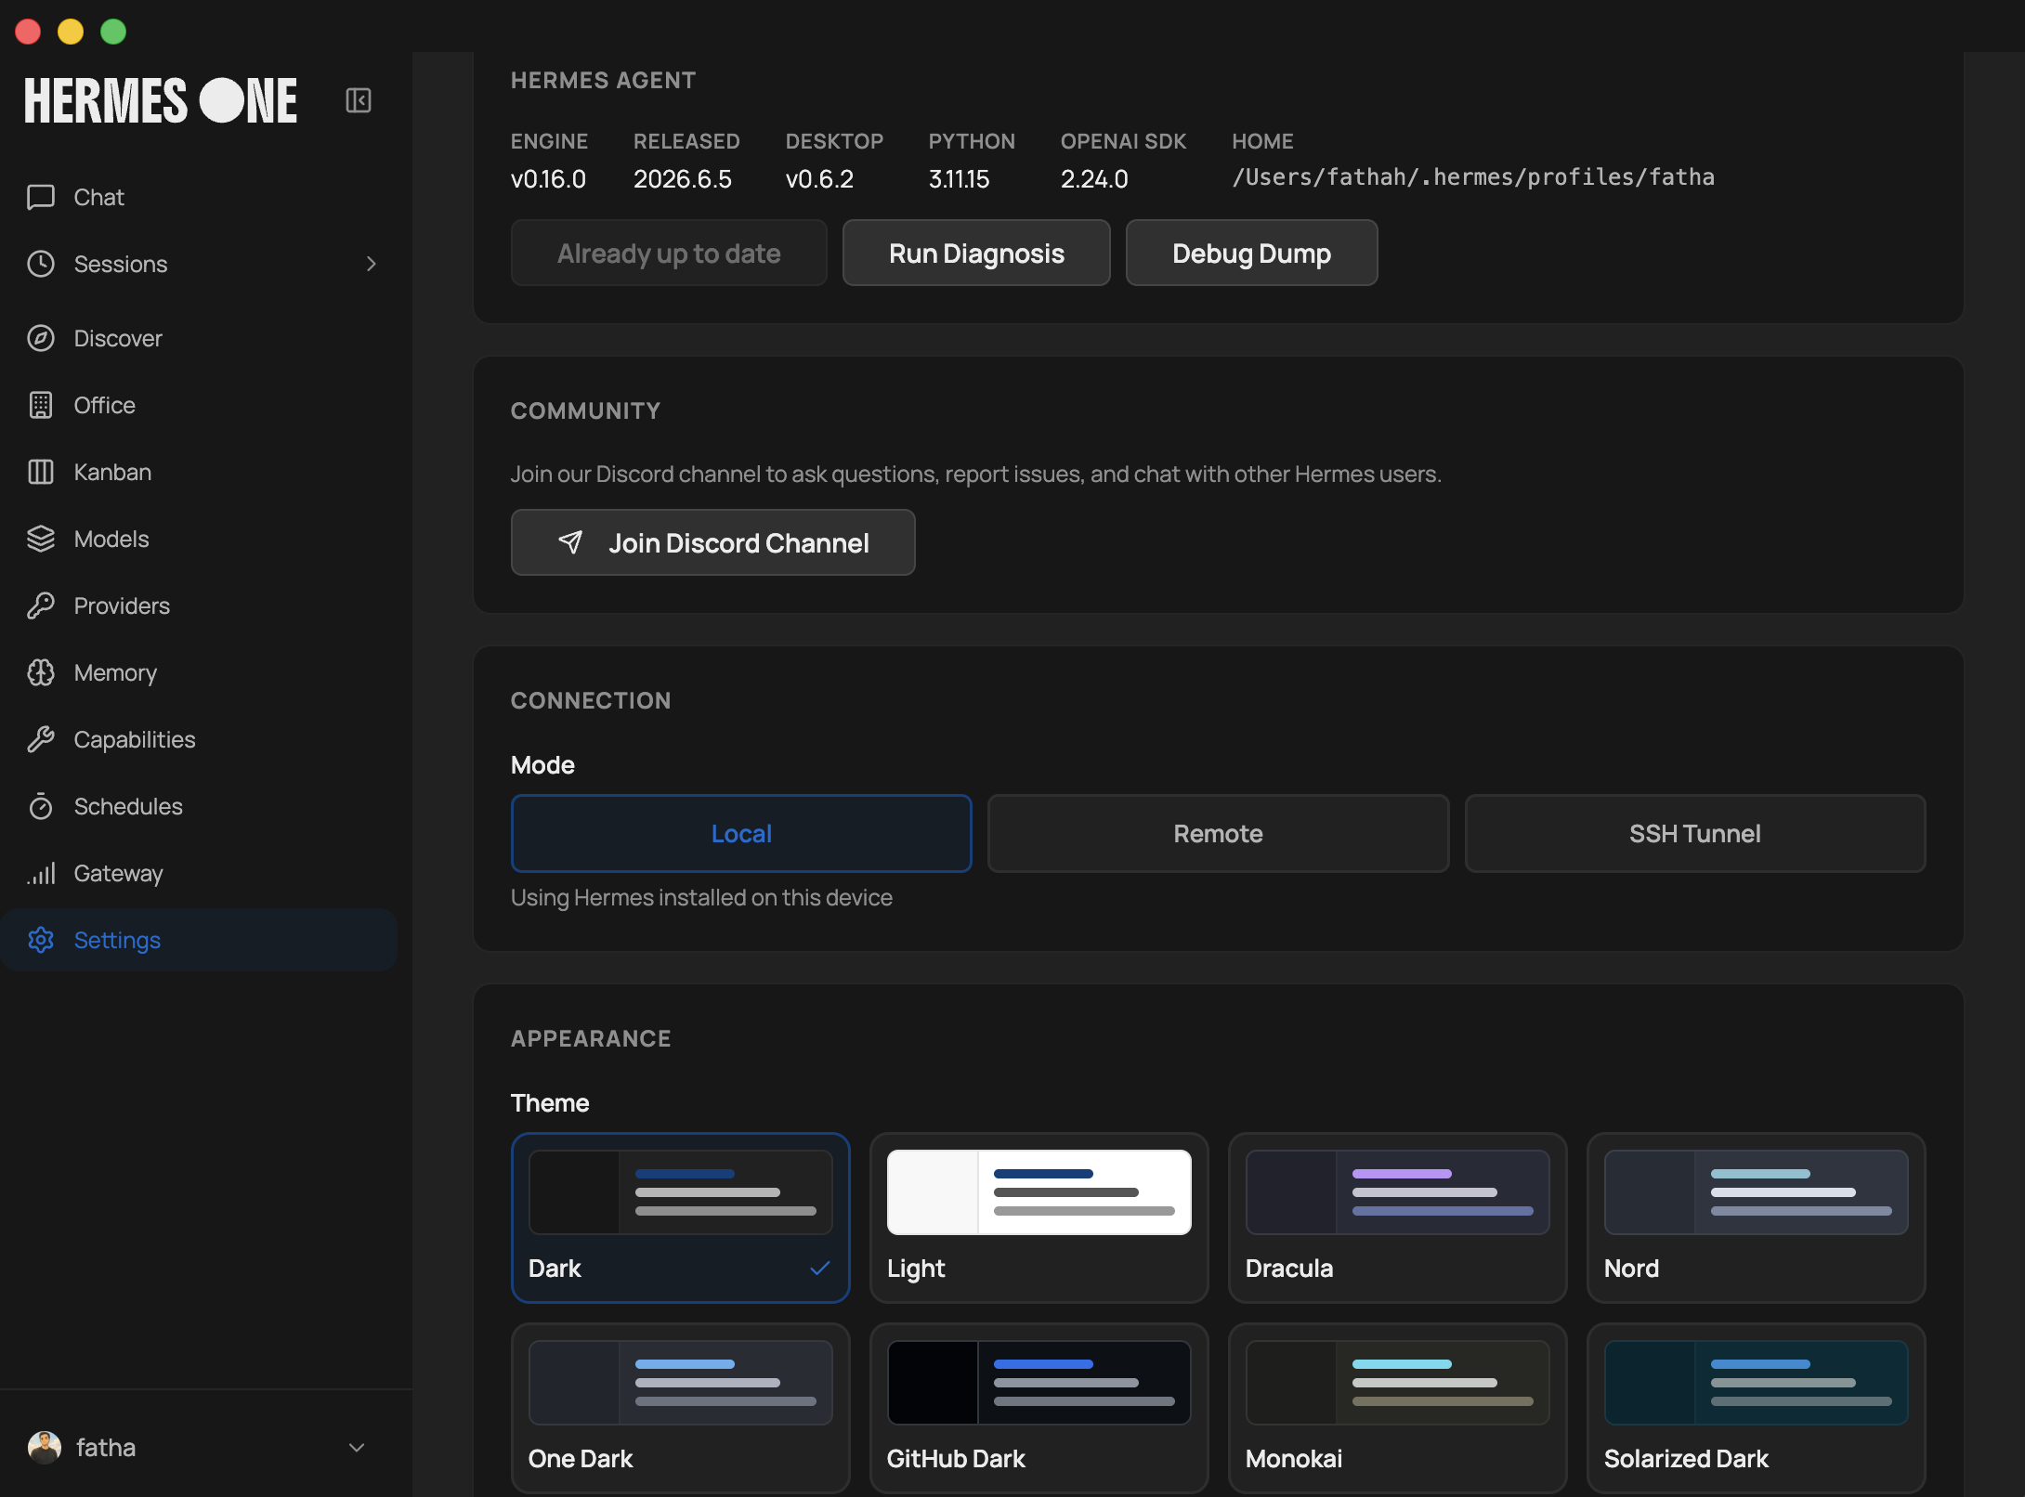Image resolution: width=2025 pixels, height=1497 pixels.
Task: Choose the GitHub Dark theme label
Action: coord(956,1459)
